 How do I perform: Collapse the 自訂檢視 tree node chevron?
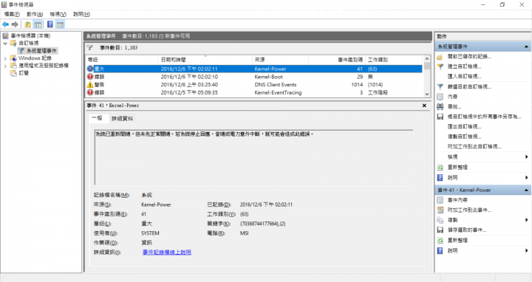(5, 44)
